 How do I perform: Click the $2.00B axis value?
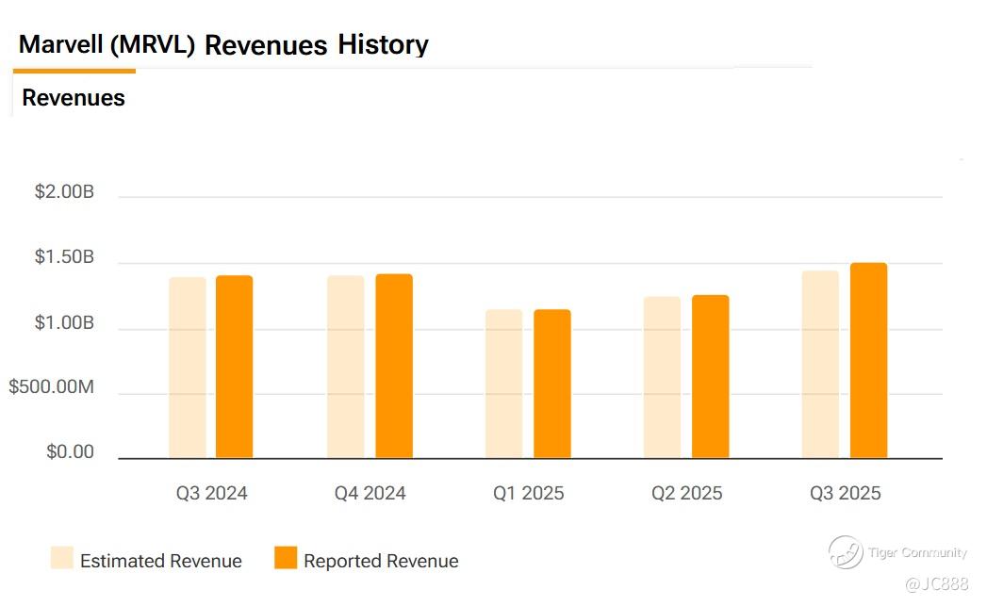pyautogui.click(x=64, y=191)
